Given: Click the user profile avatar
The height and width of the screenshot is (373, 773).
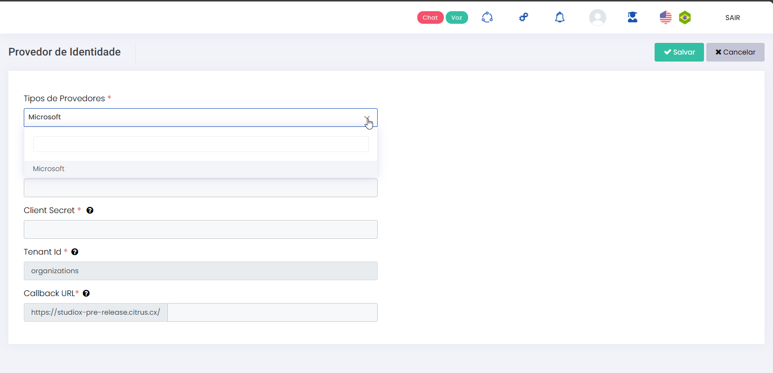Looking at the screenshot, I should 597,18.
